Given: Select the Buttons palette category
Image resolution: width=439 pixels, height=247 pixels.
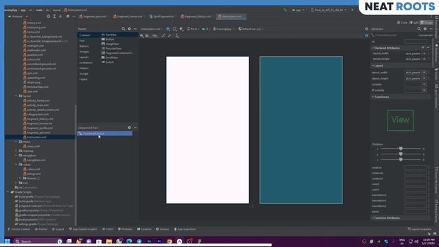Looking at the screenshot, I should tap(84, 46).
